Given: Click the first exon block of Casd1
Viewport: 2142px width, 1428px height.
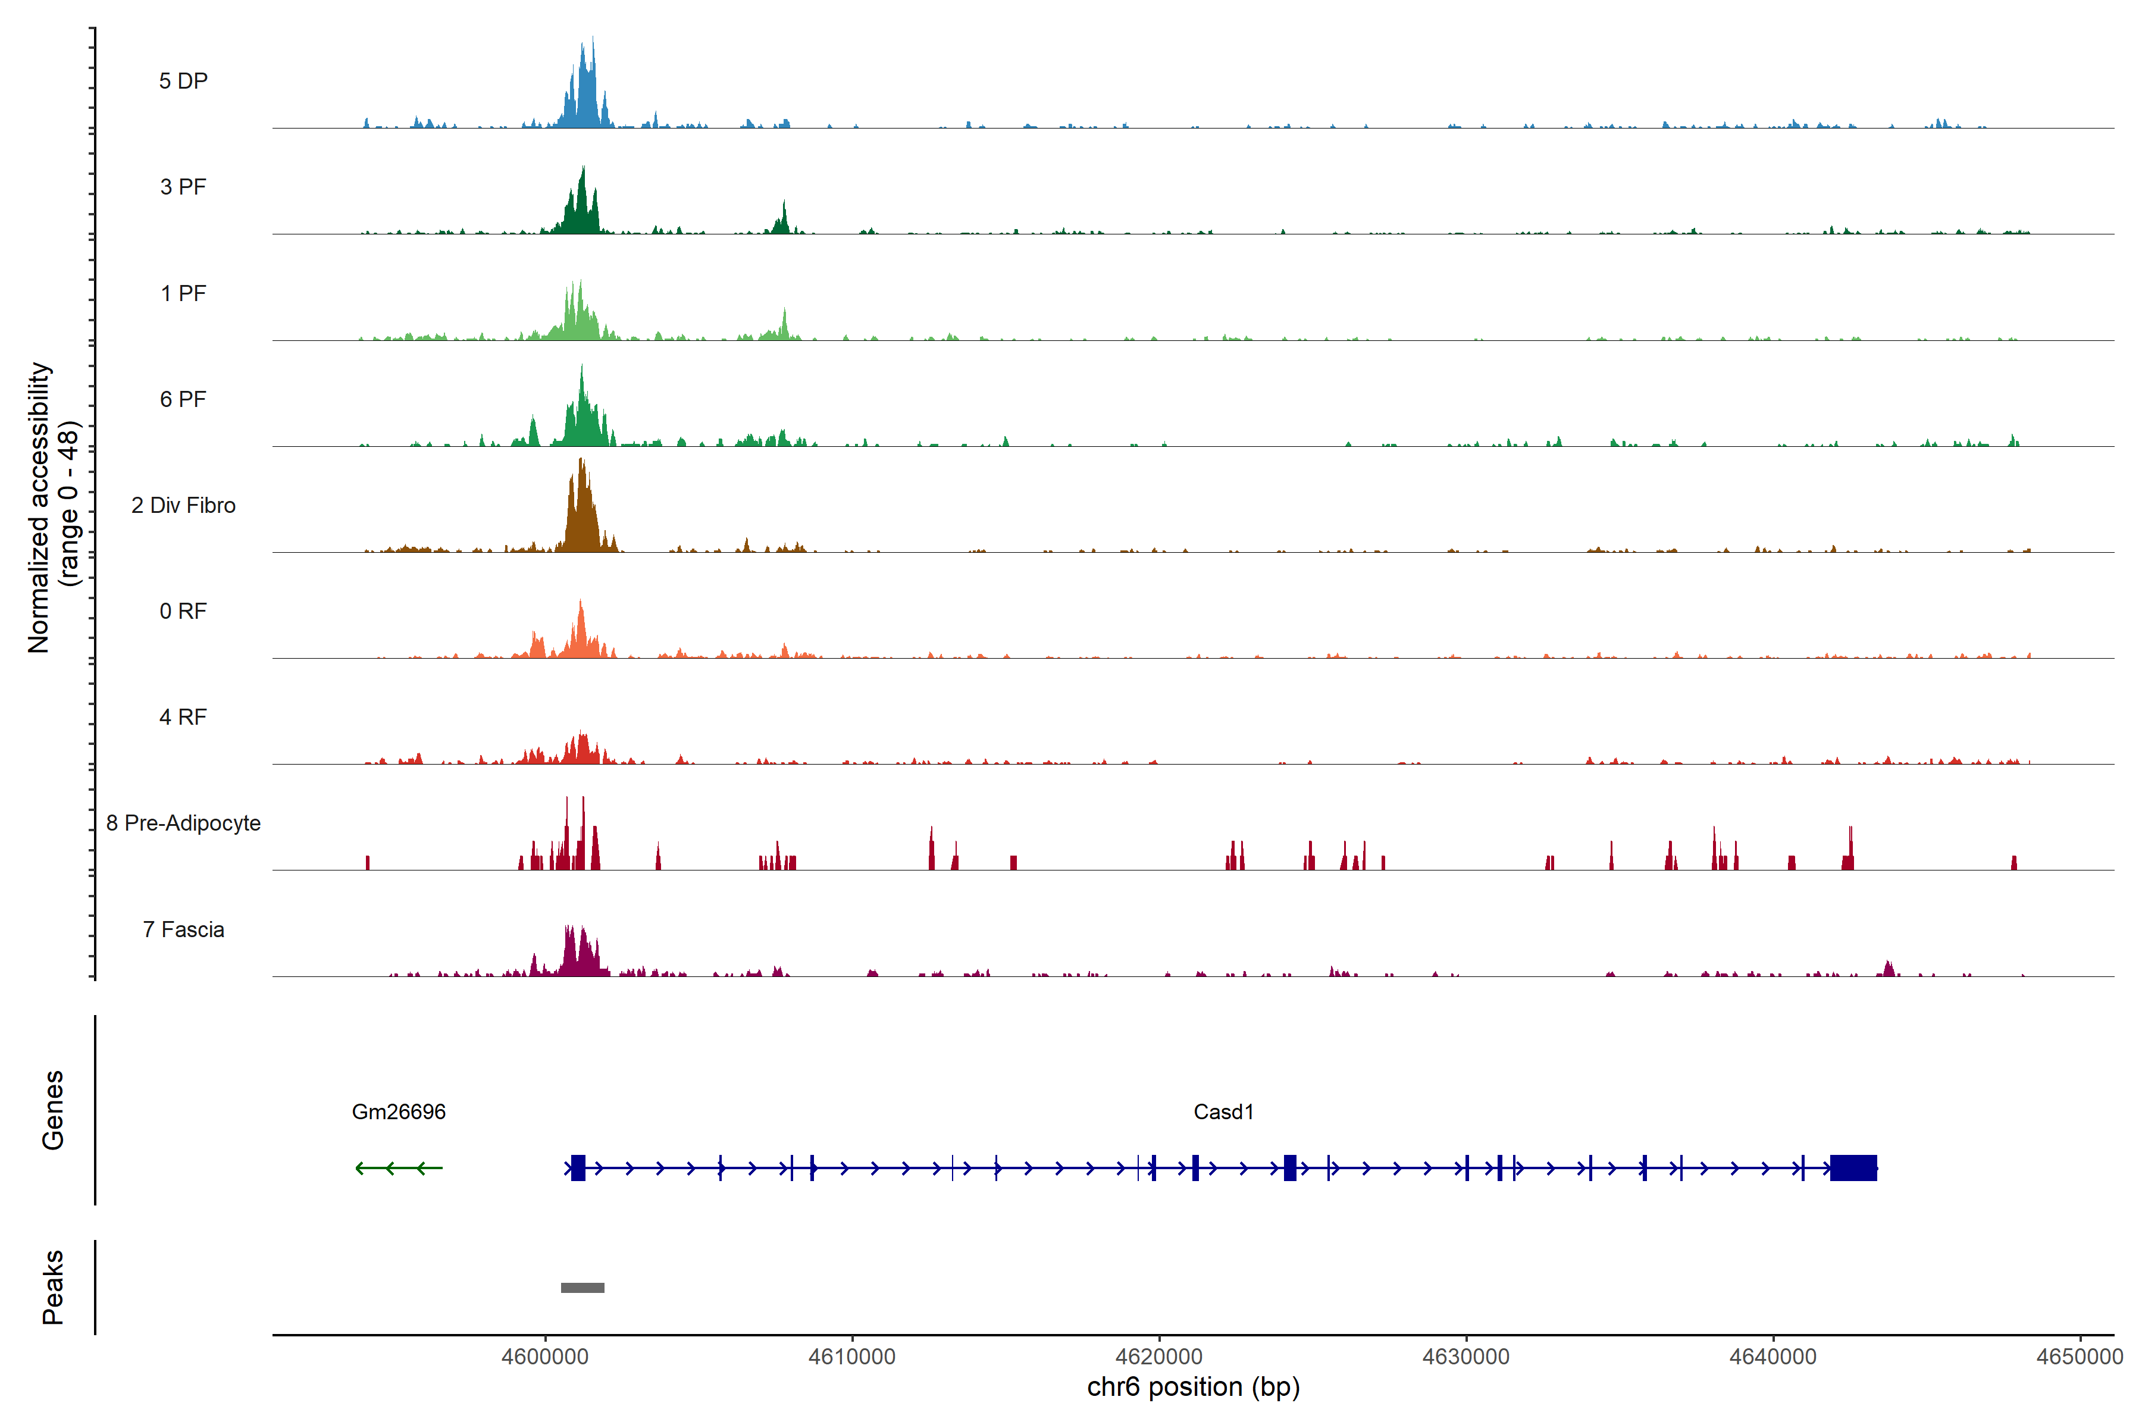Looking at the screenshot, I should tap(577, 1167).
